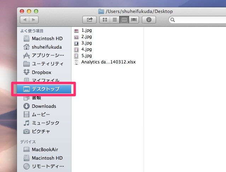Go back with the left arrow button
Viewport: 226px width, 172px height.
(x=25, y=20)
